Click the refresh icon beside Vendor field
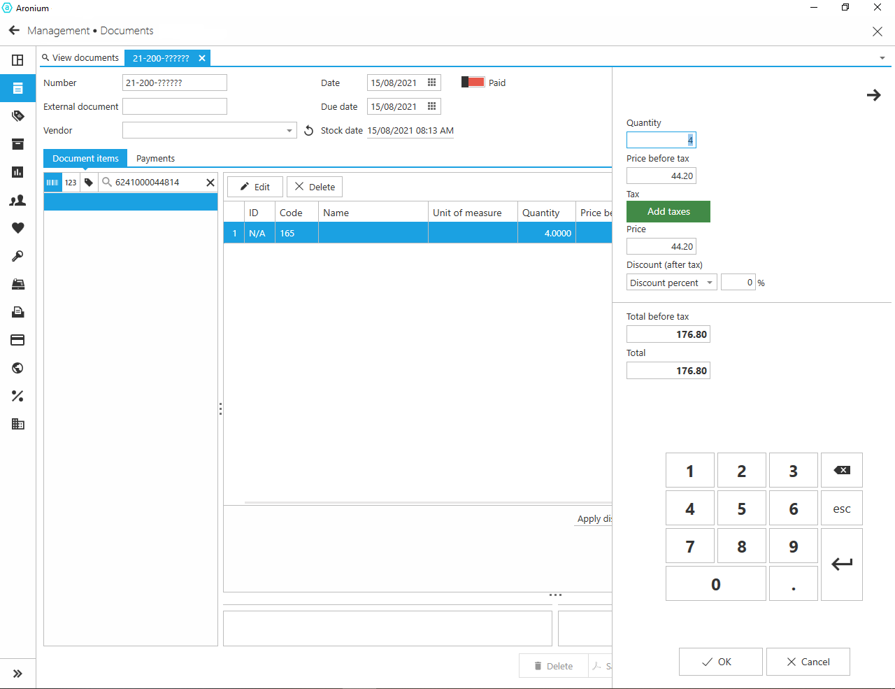 pyautogui.click(x=308, y=131)
